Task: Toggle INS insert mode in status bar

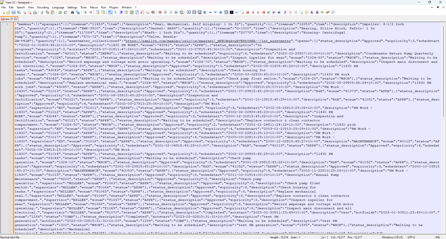Action: pyautogui.click(x=437, y=237)
